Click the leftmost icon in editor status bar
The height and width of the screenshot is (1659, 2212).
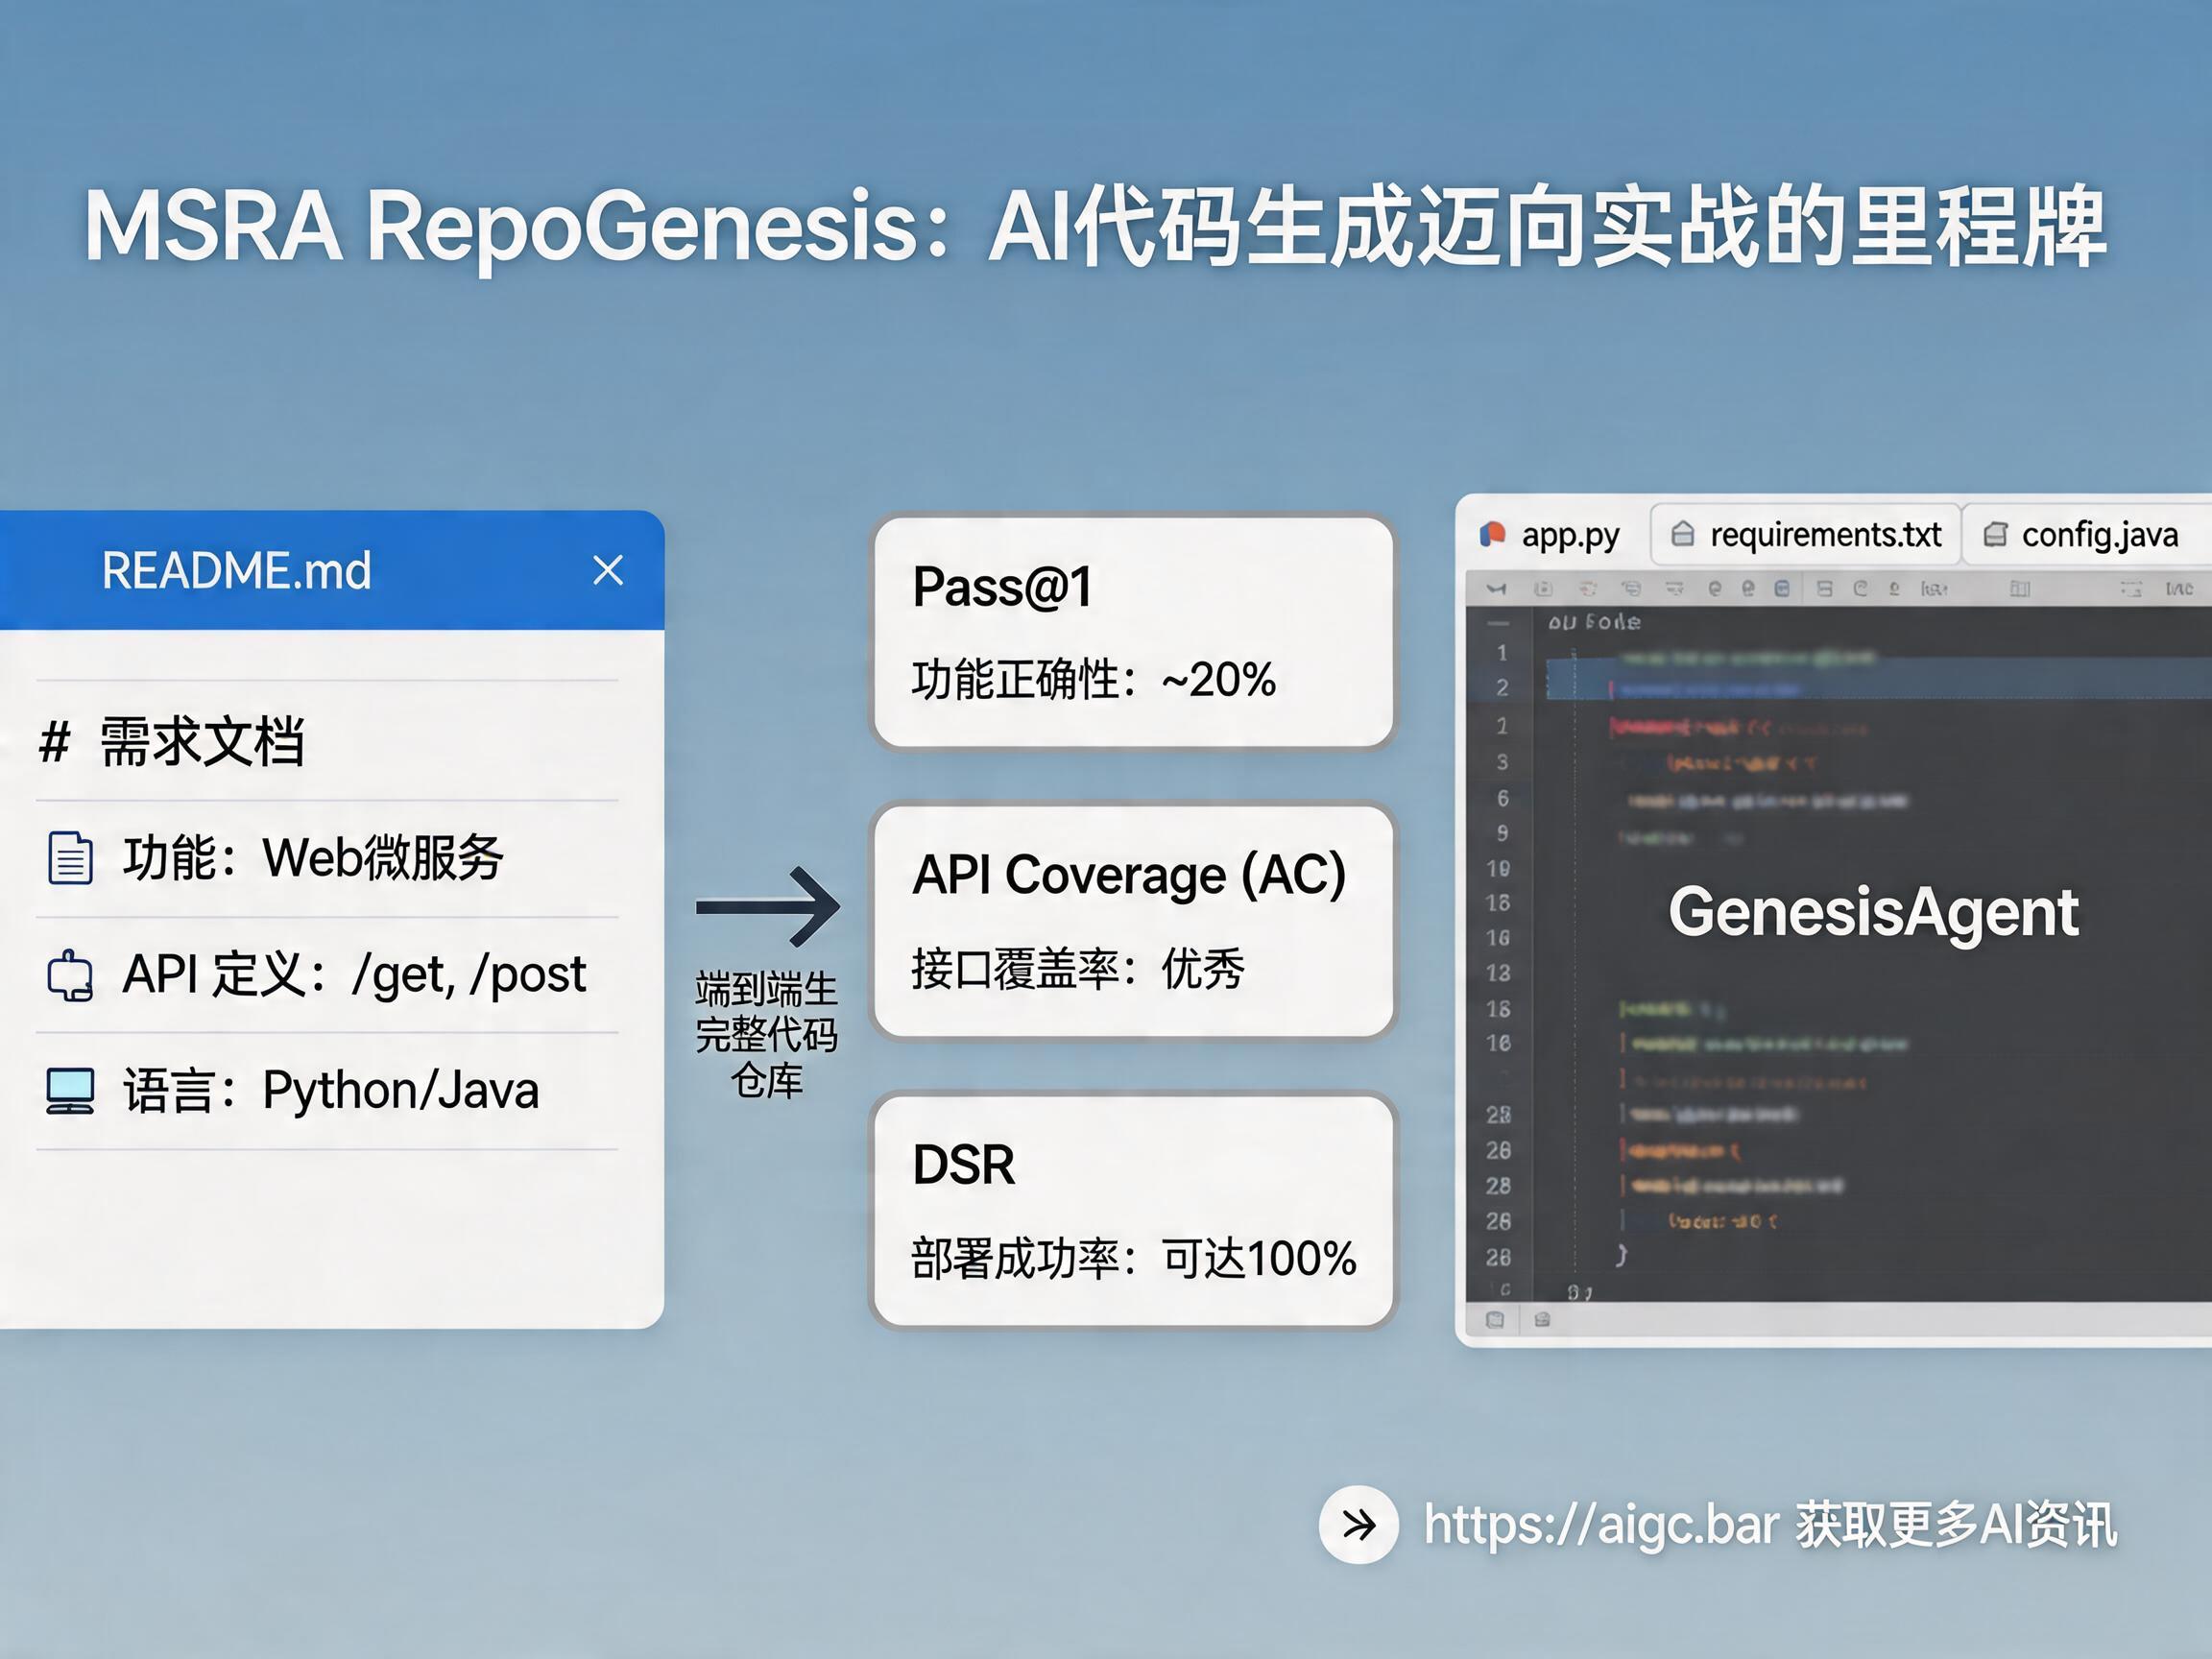pos(1495,1320)
